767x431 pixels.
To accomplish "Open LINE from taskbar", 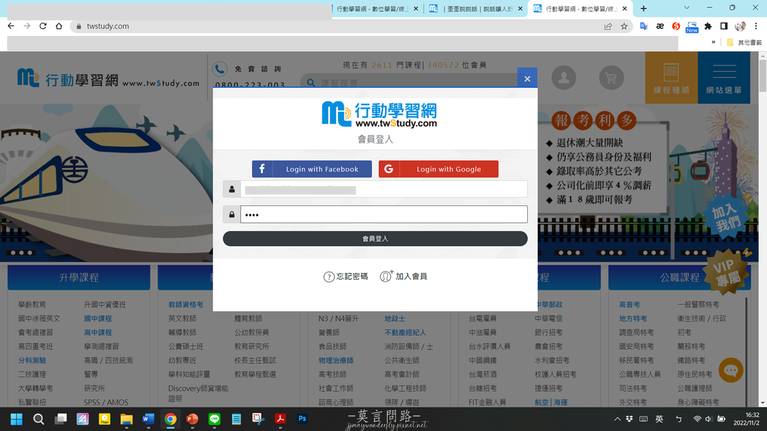I will pos(215,419).
